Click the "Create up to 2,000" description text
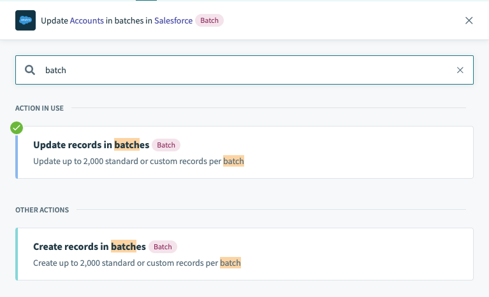 pos(126,263)
